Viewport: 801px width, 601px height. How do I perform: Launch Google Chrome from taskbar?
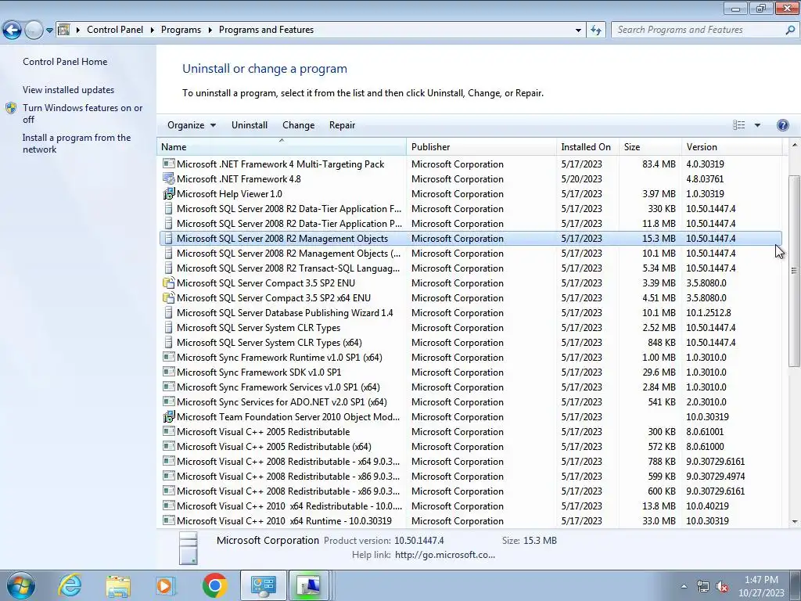coord(214,585)
